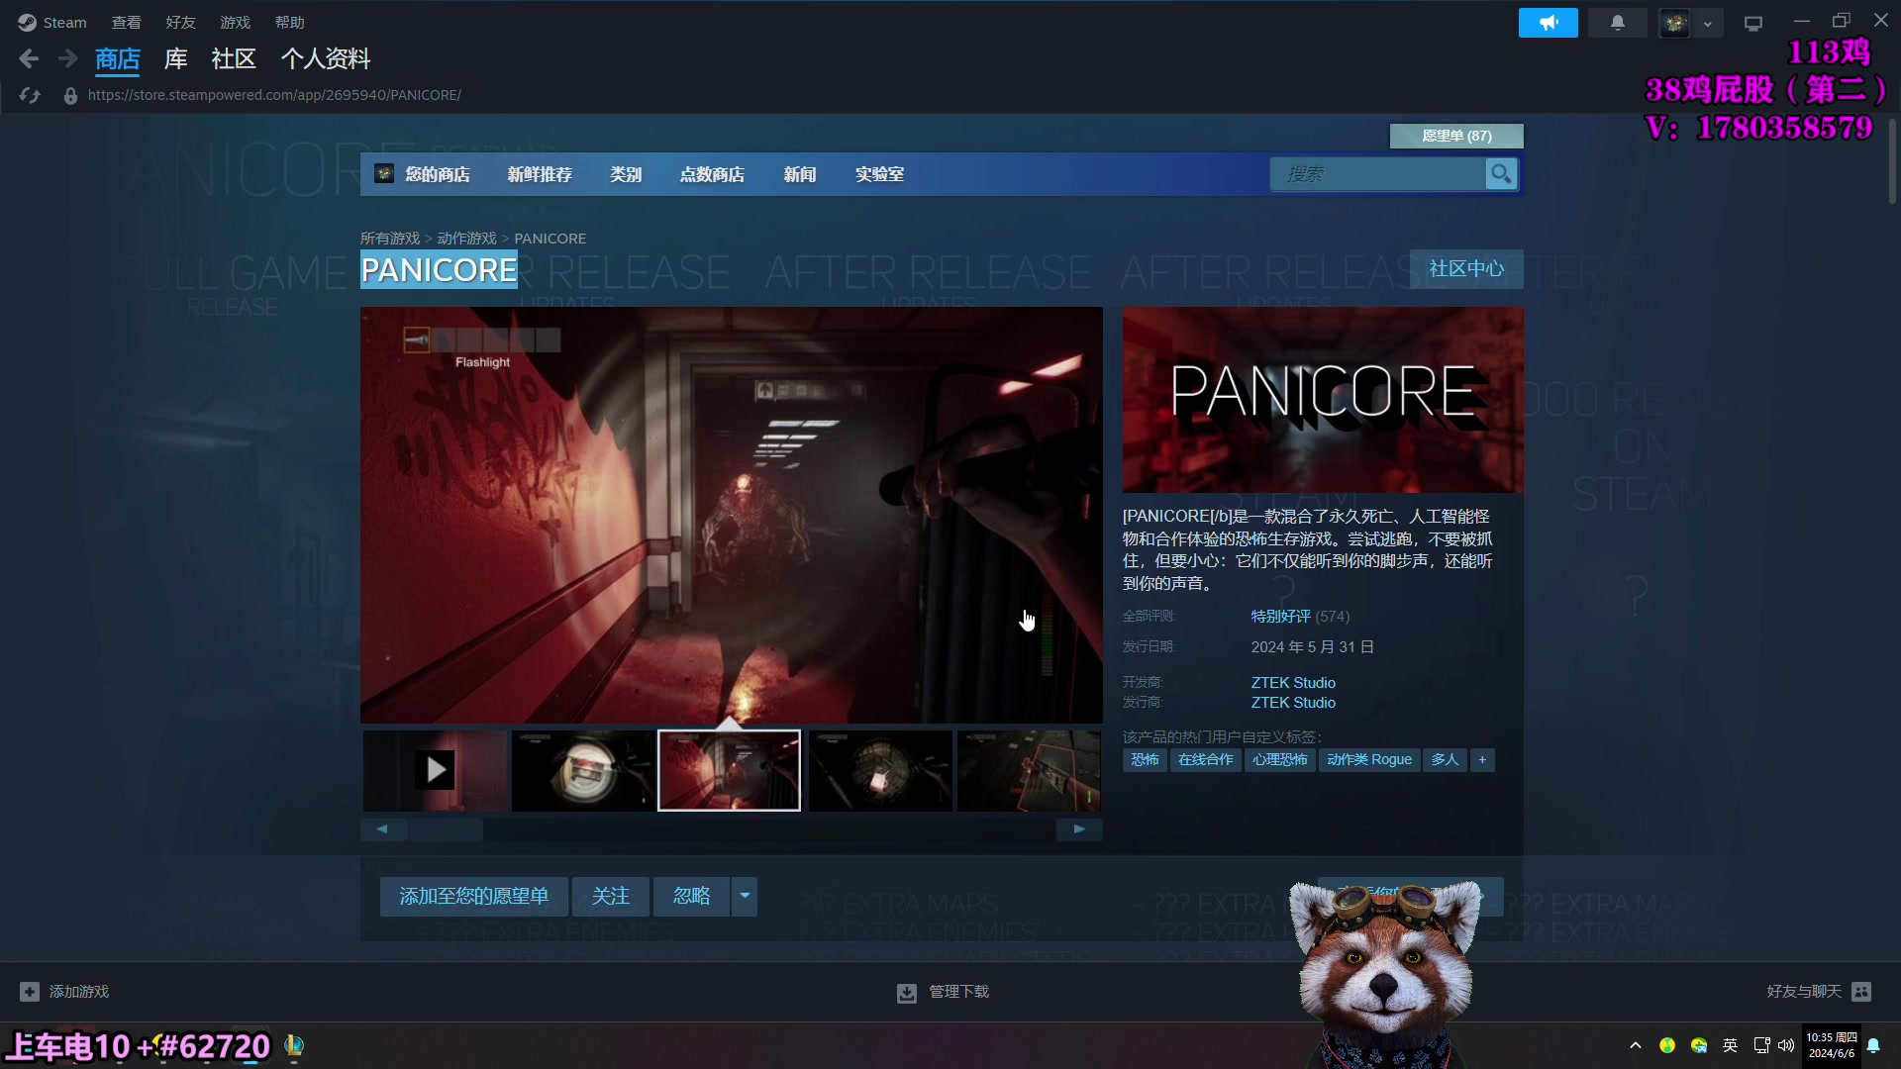Switch to the 库 tab

click(175, 59)
